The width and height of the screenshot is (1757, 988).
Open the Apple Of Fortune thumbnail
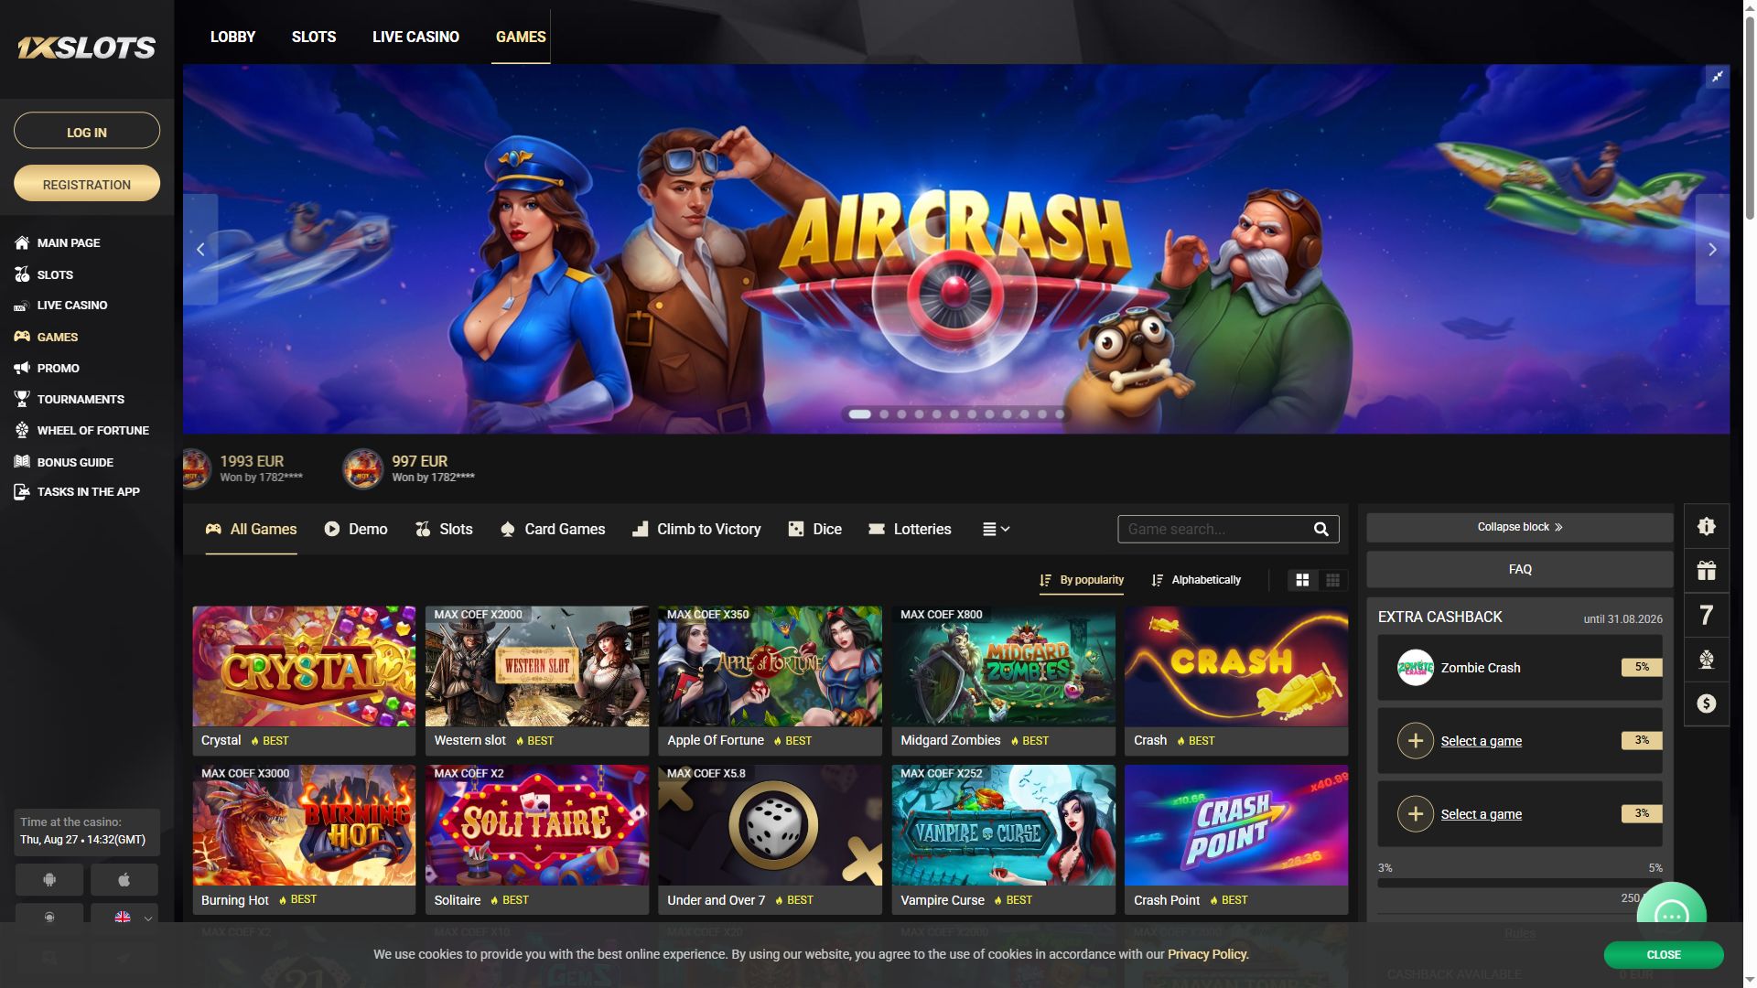(770, 667)
